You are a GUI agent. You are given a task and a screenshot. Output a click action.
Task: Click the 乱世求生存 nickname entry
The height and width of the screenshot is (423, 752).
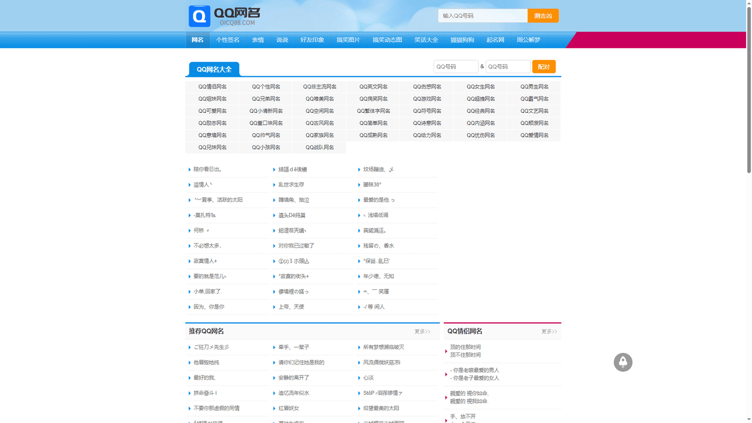pyautogui.click(x=291, y=184)
